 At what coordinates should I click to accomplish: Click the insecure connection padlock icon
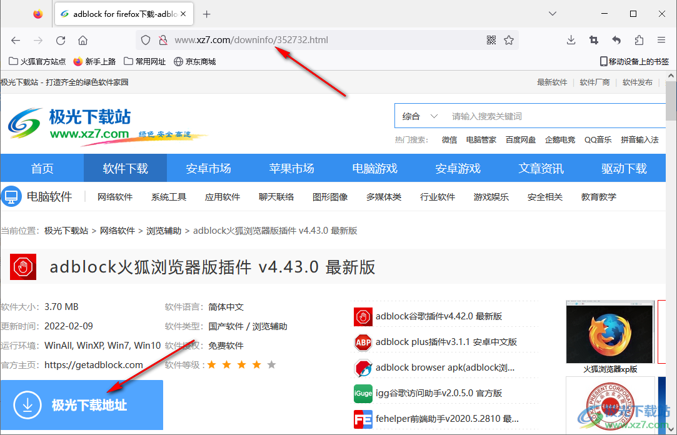click(x=163, y=40)
